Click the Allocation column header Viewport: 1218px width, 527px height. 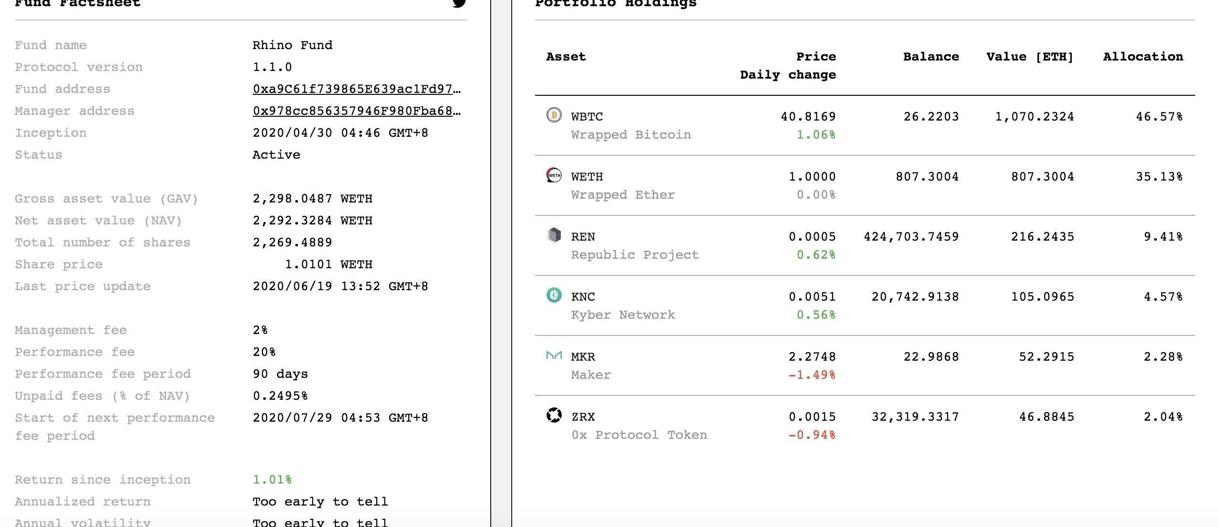(1143, 57)
